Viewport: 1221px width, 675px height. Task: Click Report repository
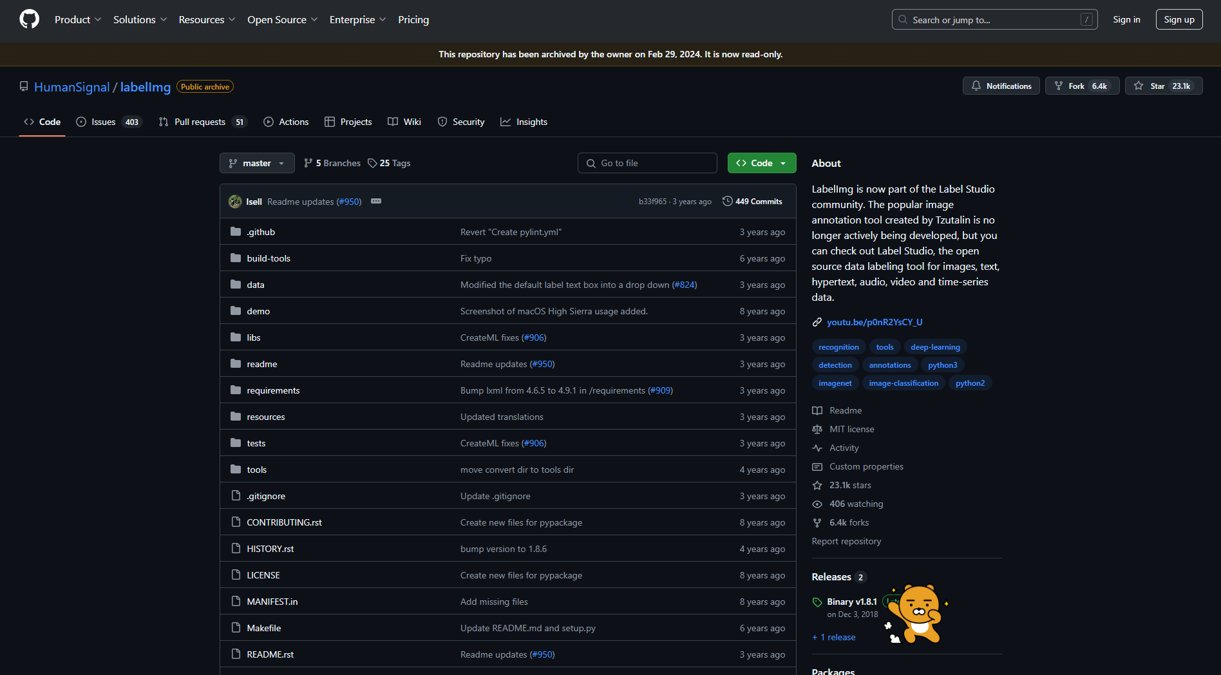point(846,541)
